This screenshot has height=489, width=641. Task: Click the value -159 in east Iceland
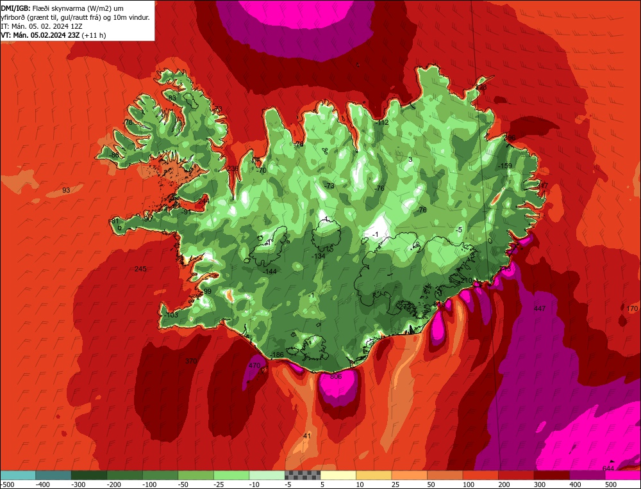(505, 166)
